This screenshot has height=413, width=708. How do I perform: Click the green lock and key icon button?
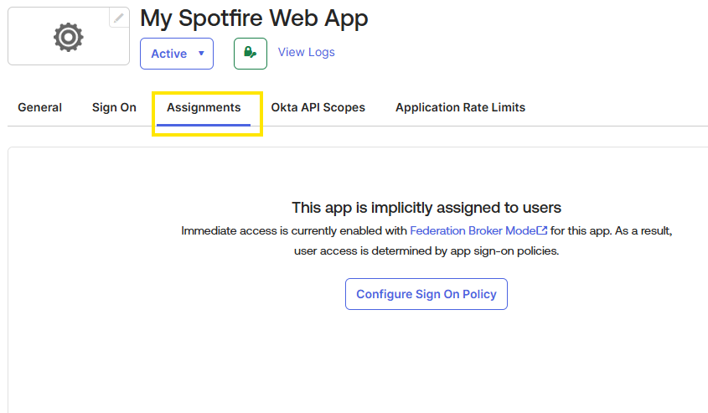251,54
